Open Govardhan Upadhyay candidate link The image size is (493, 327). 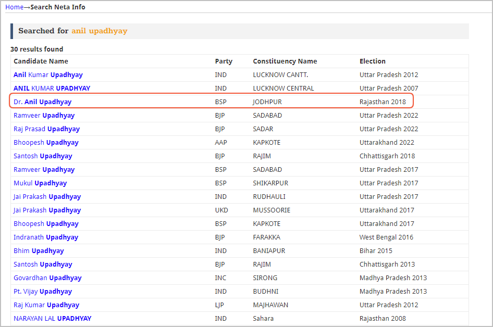pyautogui.click(x=47, y=278)
